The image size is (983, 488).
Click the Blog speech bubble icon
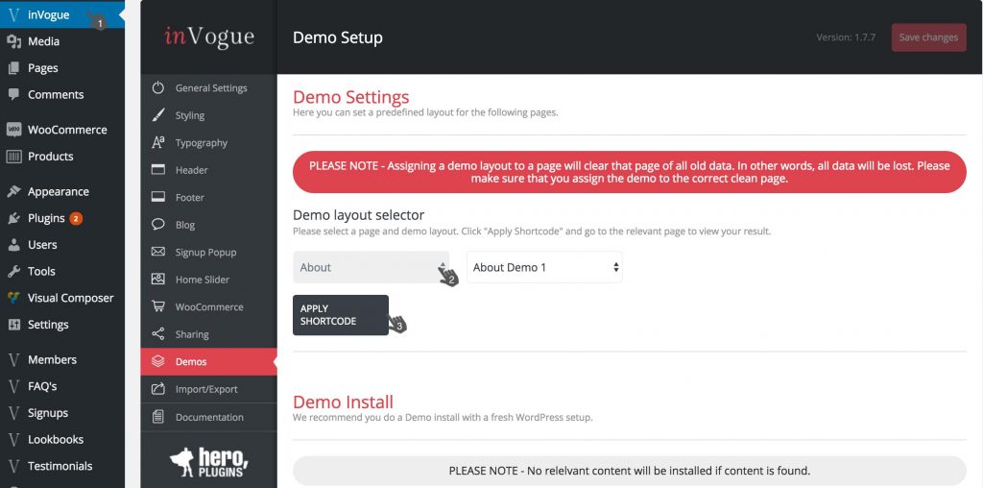pyautogui.click(x=158, y=225)
